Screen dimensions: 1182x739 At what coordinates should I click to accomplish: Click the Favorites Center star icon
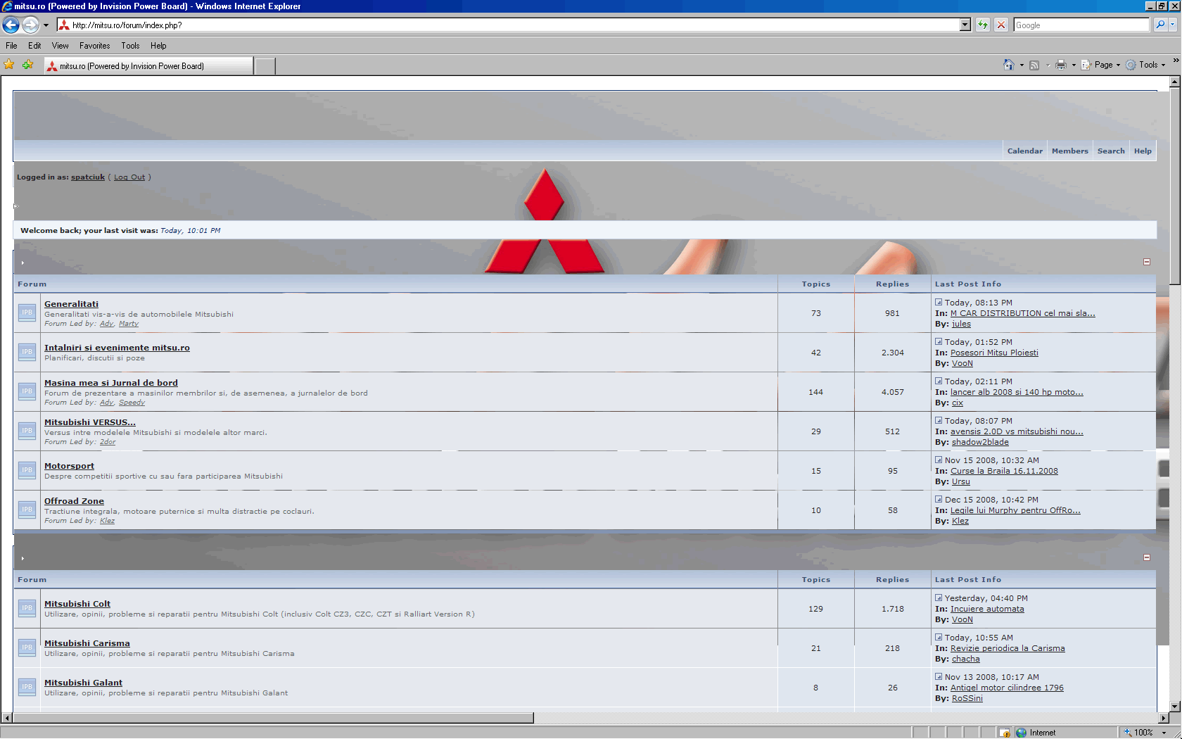tap(9, 65)
